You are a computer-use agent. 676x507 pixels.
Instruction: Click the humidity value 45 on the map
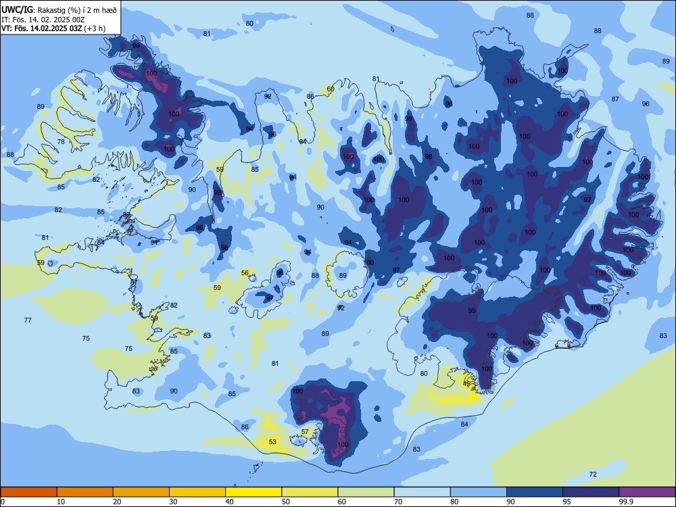click(466, 383)
